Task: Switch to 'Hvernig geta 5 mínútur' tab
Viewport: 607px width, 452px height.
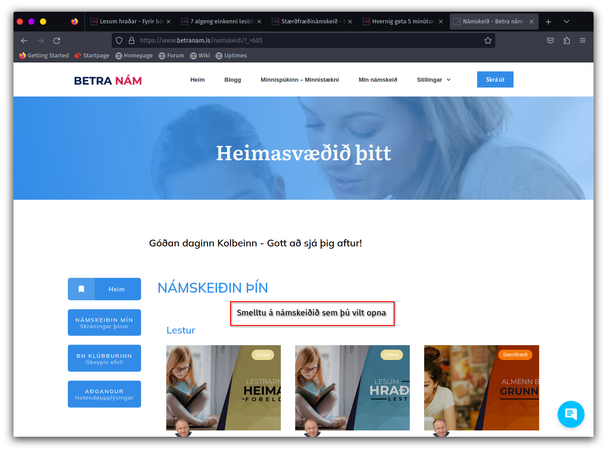Action: (x=403, y=22)
